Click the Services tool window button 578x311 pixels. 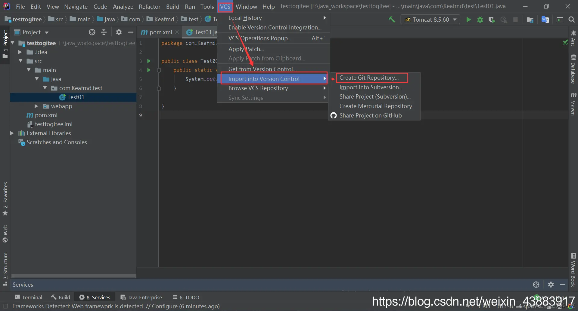(95, 297)
